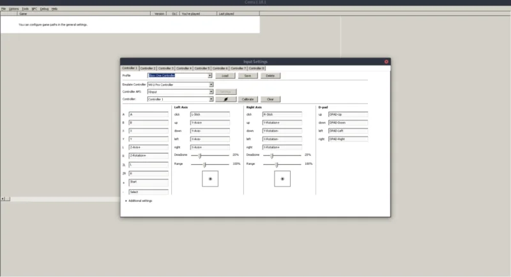This screenshot has width=511, height=277.
Task: Select the plus button Start field
Action: tap(149, 182)
